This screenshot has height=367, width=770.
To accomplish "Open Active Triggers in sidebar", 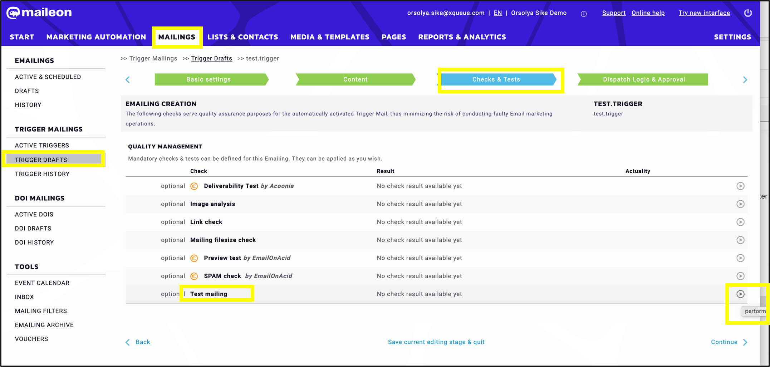I will click(x=42, y=146).
